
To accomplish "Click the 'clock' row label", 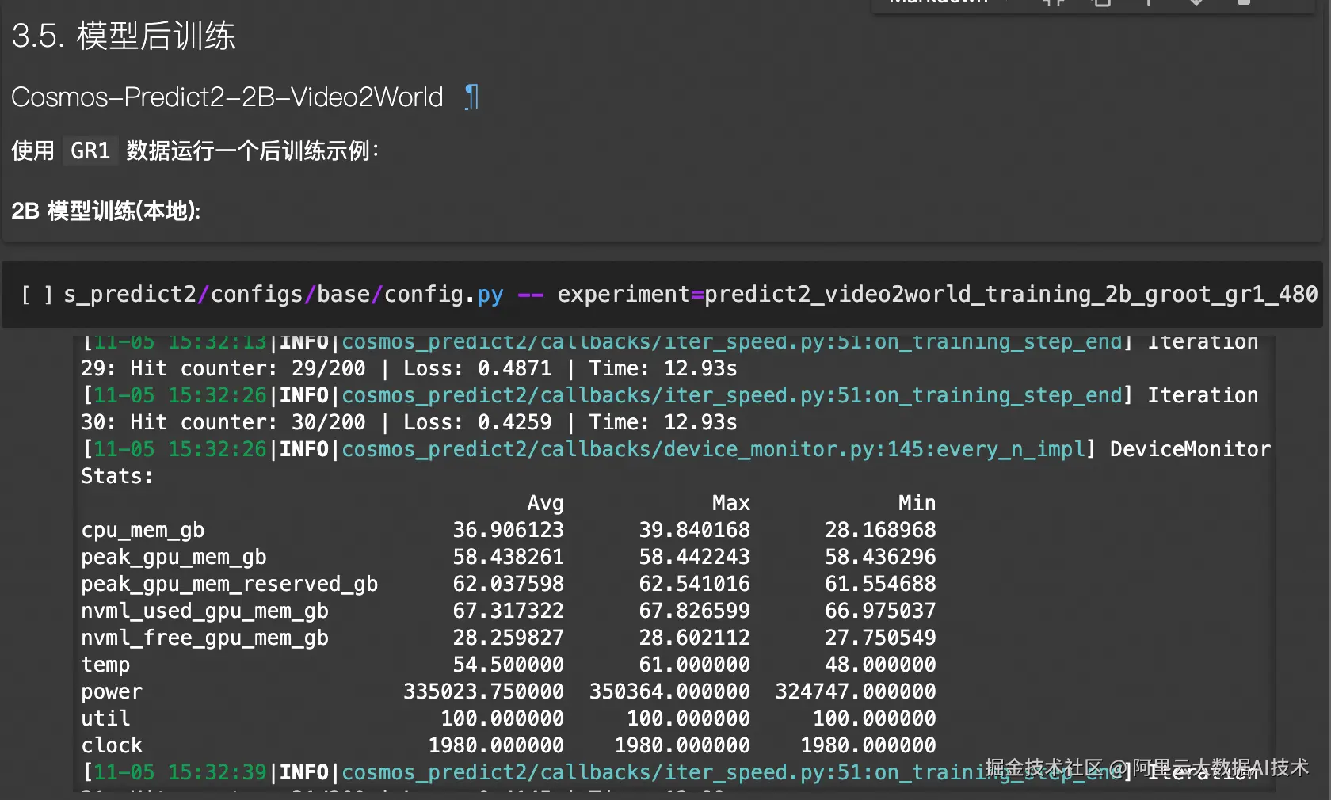I will 112,746.
